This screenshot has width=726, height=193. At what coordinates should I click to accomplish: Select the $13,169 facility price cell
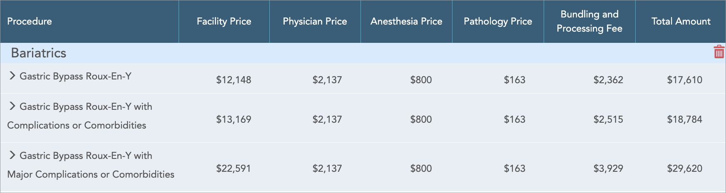(x=234, y=119)
